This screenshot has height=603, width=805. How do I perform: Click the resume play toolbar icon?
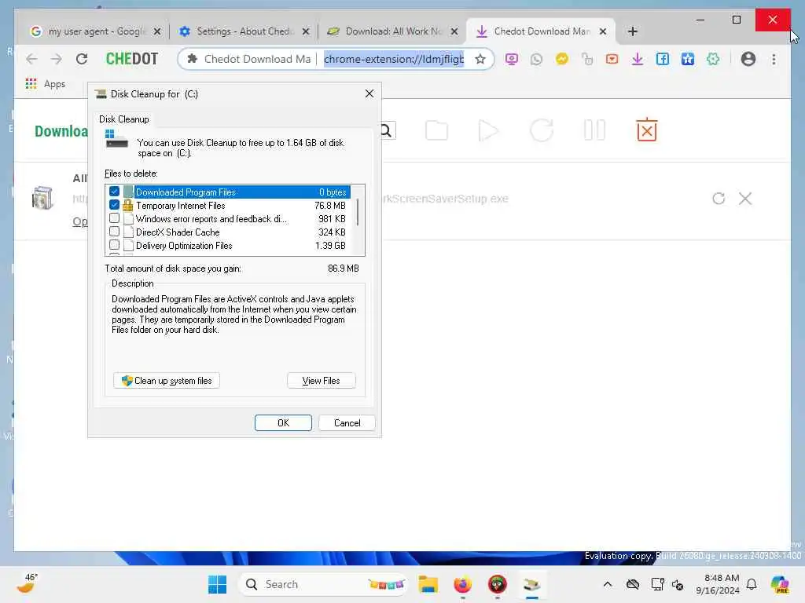coord(487,130)
